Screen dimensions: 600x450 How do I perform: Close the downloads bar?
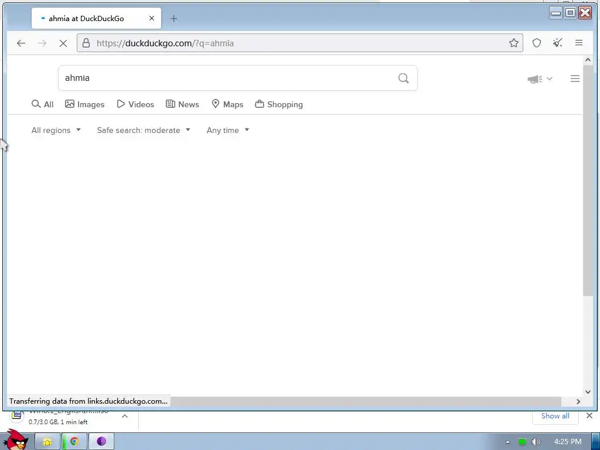click(589, 415)
